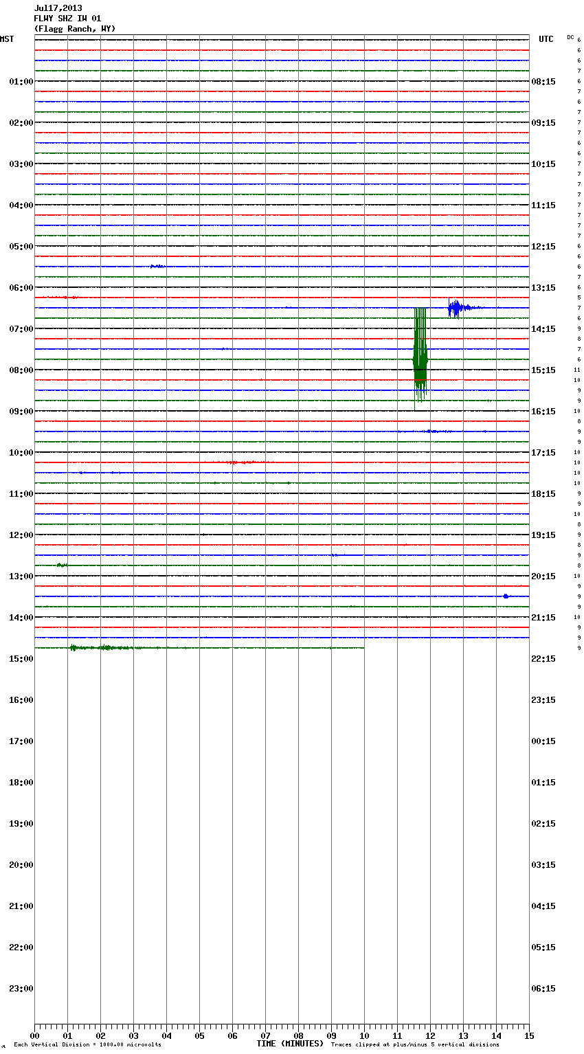Click the '09:00' MST hour label
The width and height of the screenshot is (584, 1054).
coord(21,412)
